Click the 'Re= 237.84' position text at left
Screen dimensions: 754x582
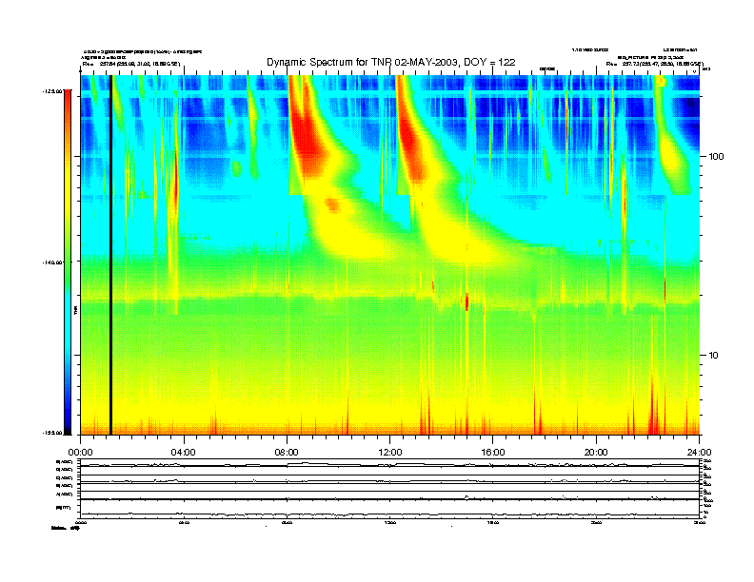coord(131,64)
